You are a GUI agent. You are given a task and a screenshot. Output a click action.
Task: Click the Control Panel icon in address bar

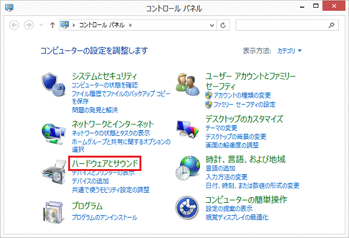tap(65, 25)
